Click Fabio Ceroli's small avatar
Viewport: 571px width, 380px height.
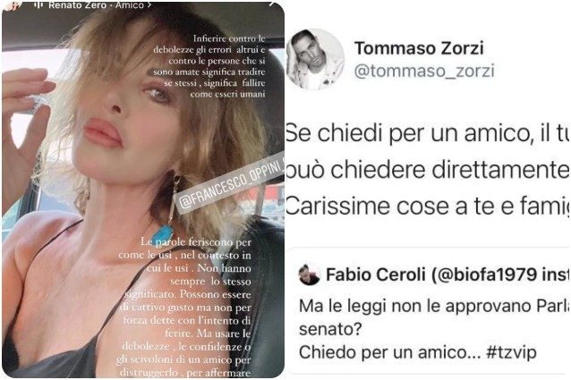click(x=309, y=274)
